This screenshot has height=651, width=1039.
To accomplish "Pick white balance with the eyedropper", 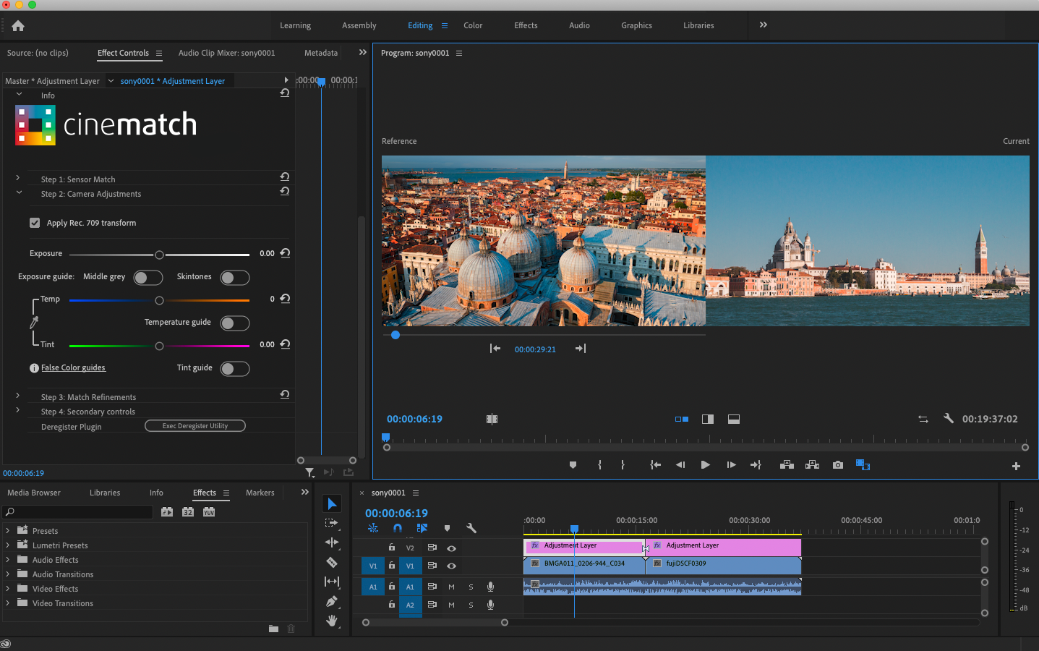I will [33, 322].
